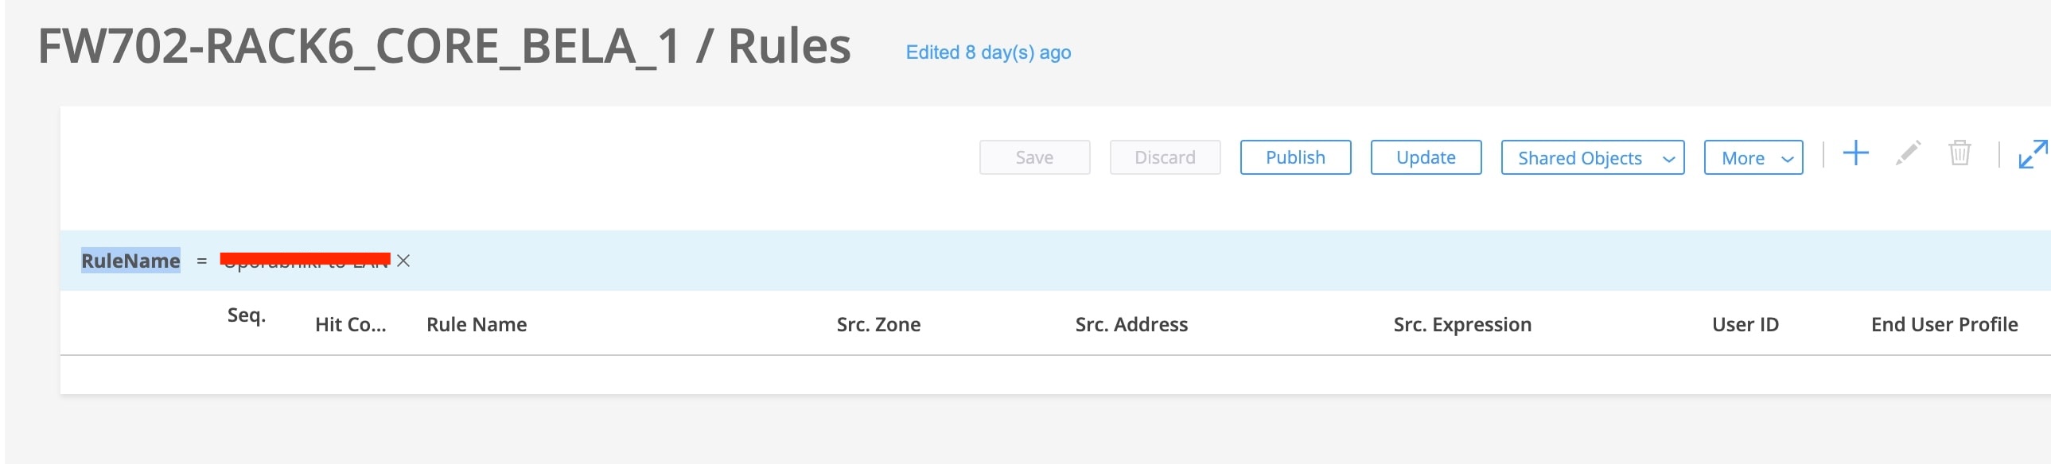Delete rule using trash can icon

click(1960, 153)
